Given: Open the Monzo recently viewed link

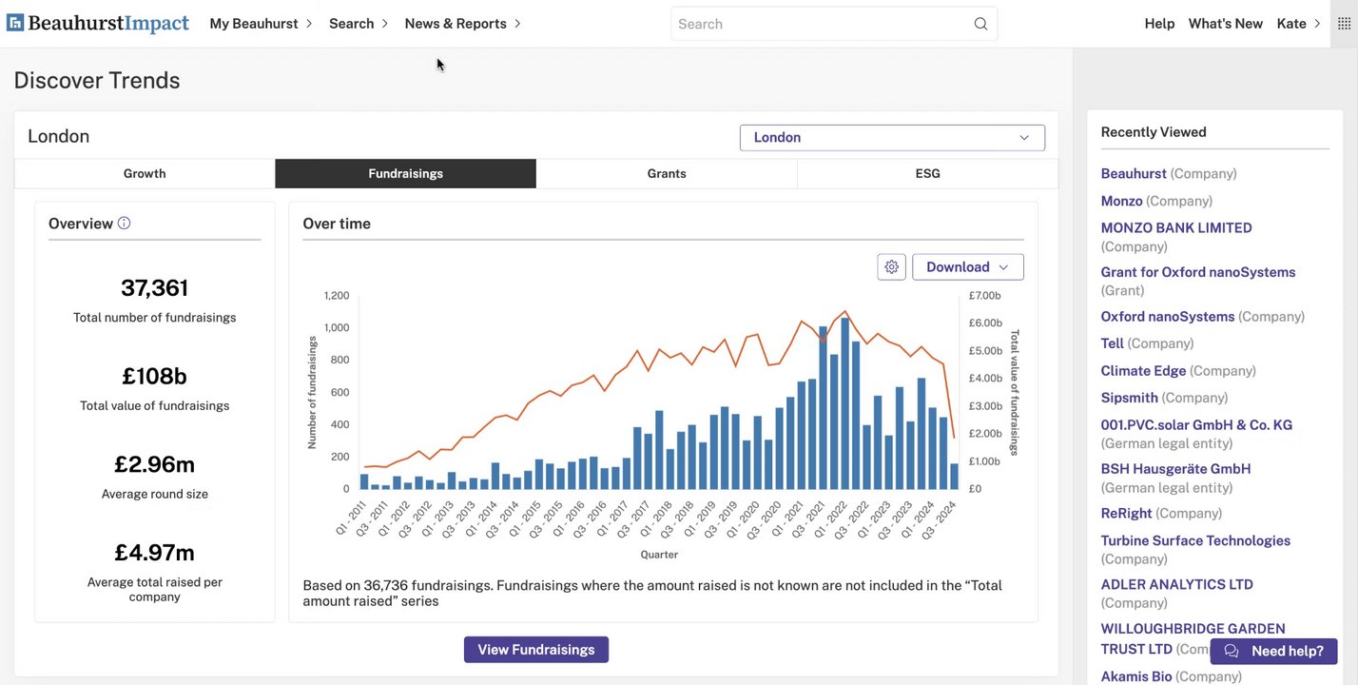Looking at the screenshot, I should 1121,201.
